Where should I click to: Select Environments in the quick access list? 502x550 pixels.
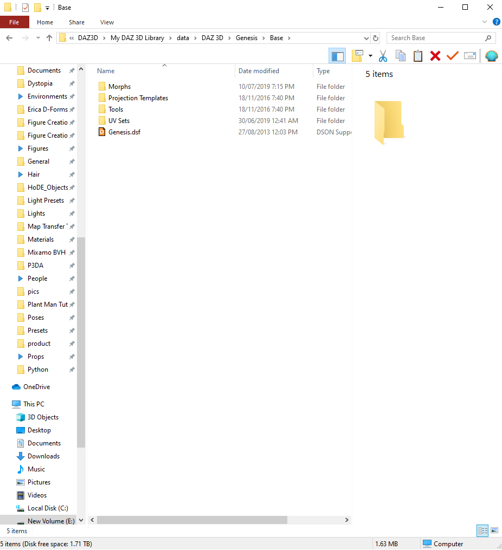click(47, 96)
